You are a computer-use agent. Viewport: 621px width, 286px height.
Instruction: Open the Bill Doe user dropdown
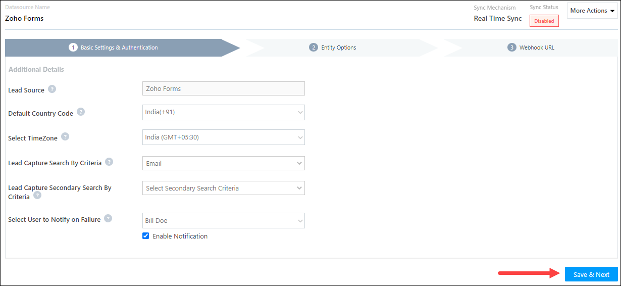(x=224, y=220)
